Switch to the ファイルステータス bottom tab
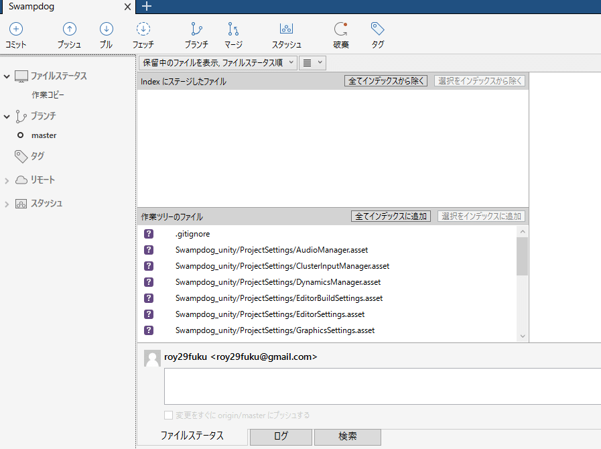The image size is (601, 449). 192,436
